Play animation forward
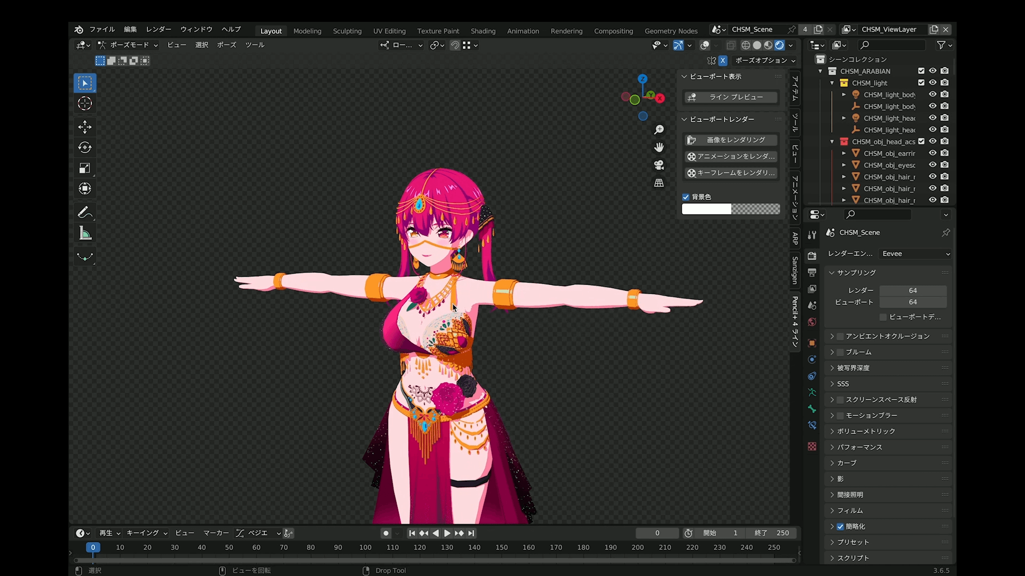The width and height of the screenshot is (1025, 576). coord(447,533)
